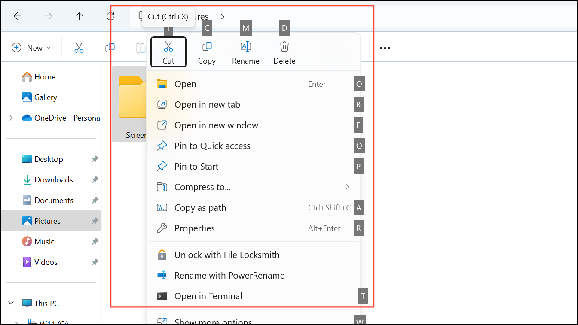Select the Screenshots folder thumbnail
The height and width of the screenshot is (325, 578).
tap(129, 104)
